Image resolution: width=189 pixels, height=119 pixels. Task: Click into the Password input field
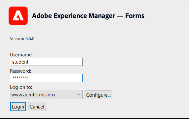46,78
